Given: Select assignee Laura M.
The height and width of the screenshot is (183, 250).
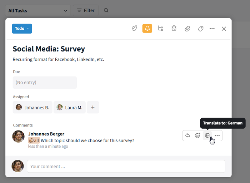Looking at the screenshot, I should point(70,107).
